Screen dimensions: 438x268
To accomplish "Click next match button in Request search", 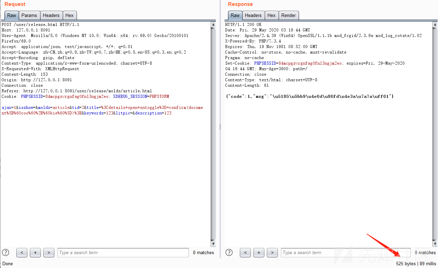I will (49, 253).
